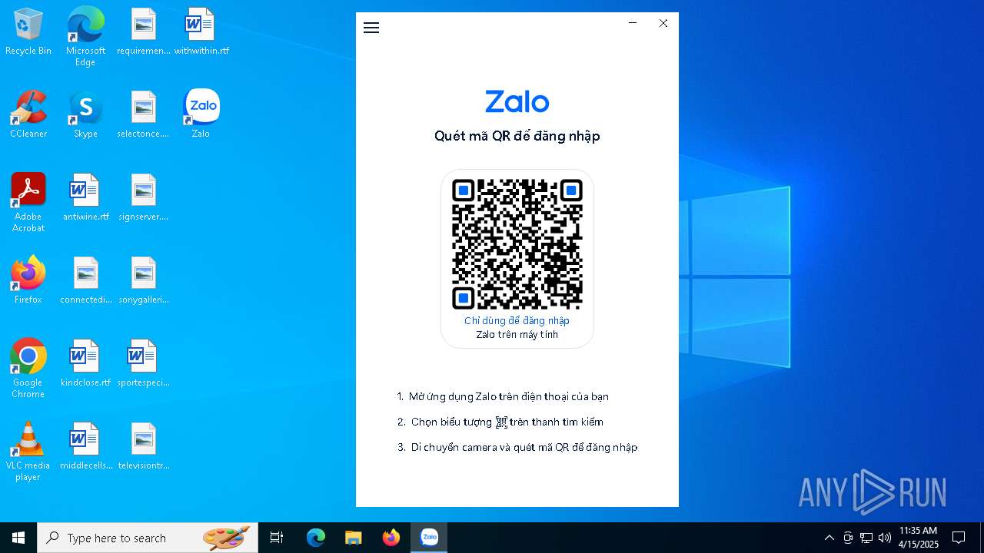Show hidden system tray icons
Viewport: 984px width, 553px height.
[x=829, y=538]
